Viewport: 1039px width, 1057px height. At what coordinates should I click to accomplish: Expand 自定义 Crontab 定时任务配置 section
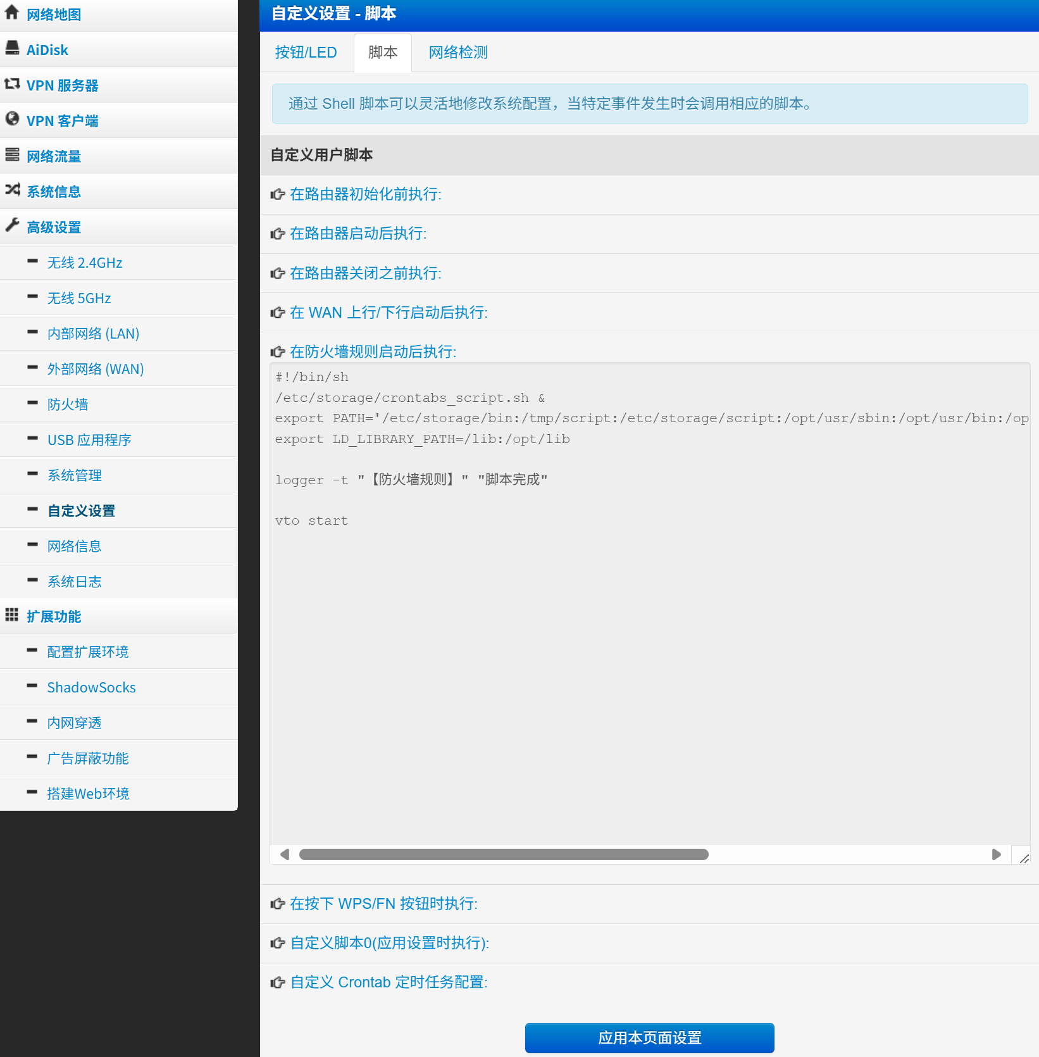[389, 982]
